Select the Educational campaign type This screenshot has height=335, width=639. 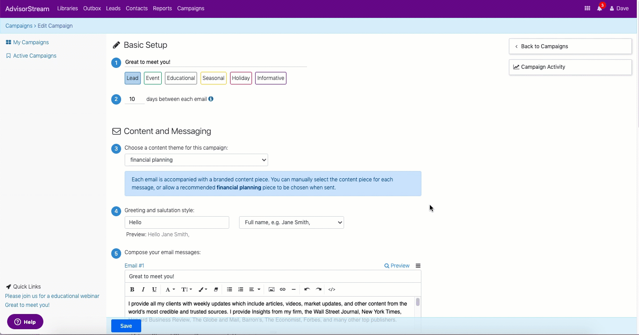pos(181,78)
